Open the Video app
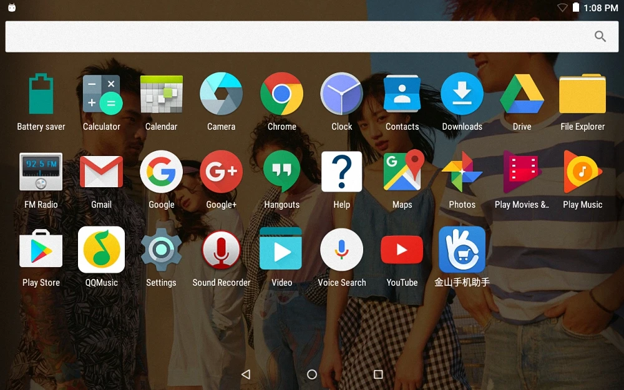This screenshot has height=390, width=624. (x=281, y=249)
